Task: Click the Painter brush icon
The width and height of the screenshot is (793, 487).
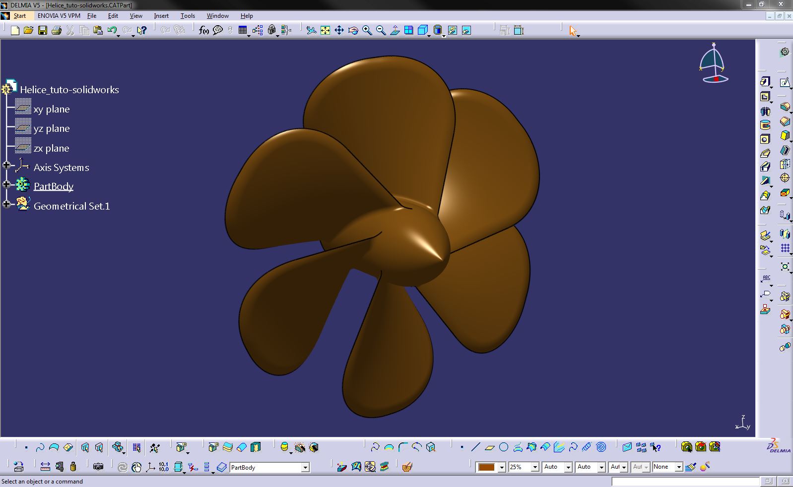Action: [690, 467]
